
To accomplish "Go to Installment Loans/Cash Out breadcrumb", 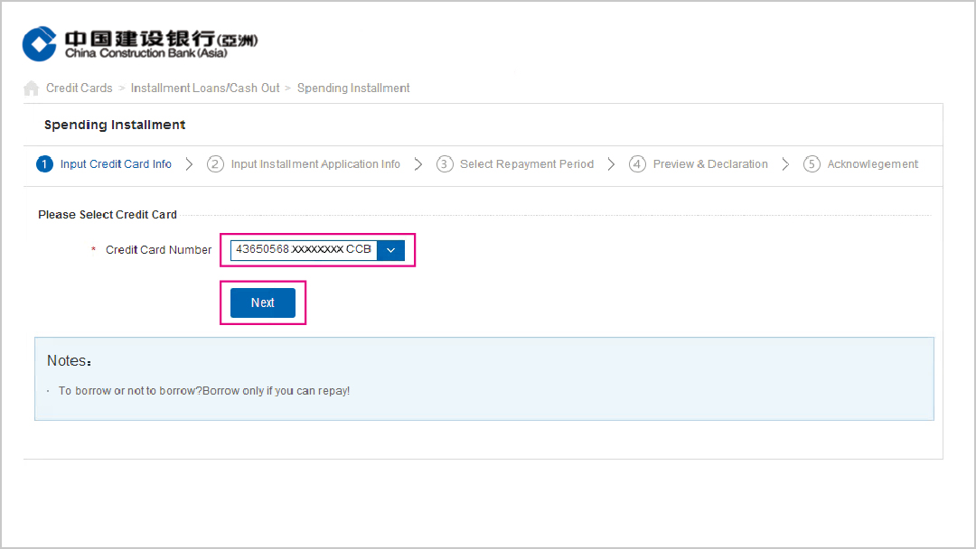I will click(x=205, y=88).
